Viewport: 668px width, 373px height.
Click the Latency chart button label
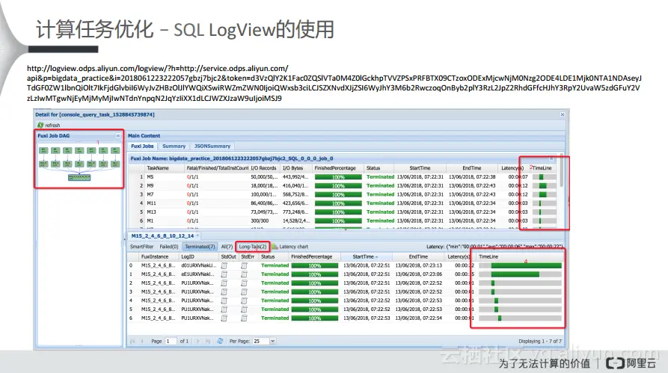click(x=293, y=247)
